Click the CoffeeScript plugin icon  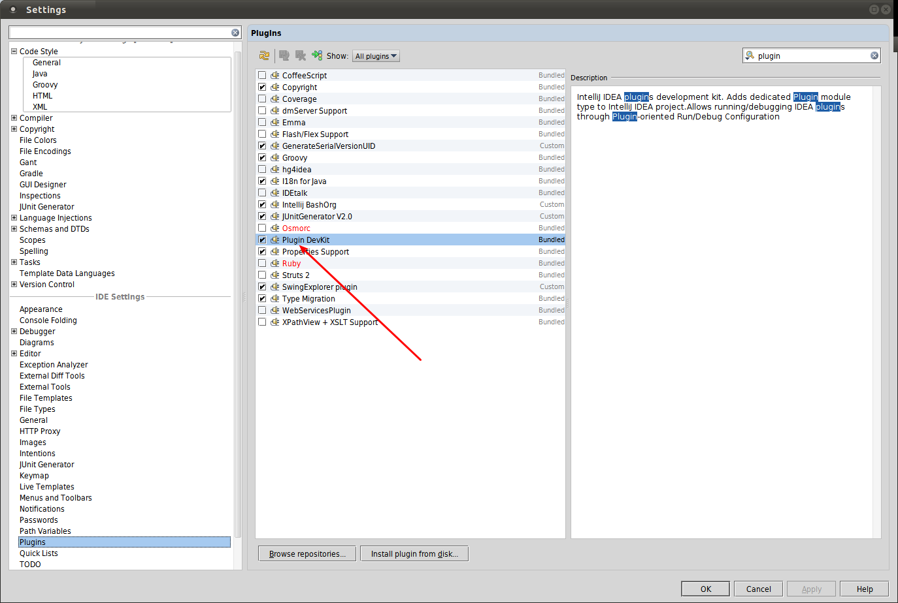(275, 76)
